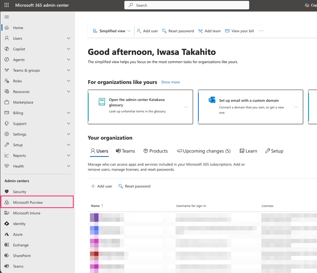Click View your bill in toolbar
Viewport: 317px width, 273px height.
coord(239,31)
